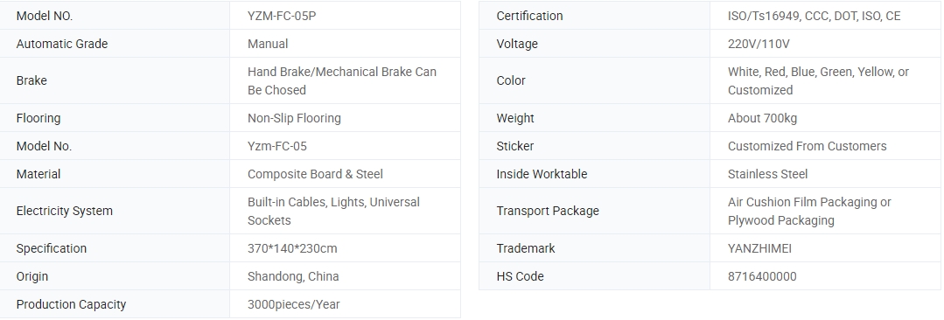Select the Non-Slip Flooring value
Viewport: 944px width, 320px height.
pyautogui.click(x=294, y=118)
